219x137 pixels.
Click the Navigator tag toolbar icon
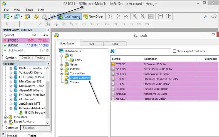[x=36, y=16]
